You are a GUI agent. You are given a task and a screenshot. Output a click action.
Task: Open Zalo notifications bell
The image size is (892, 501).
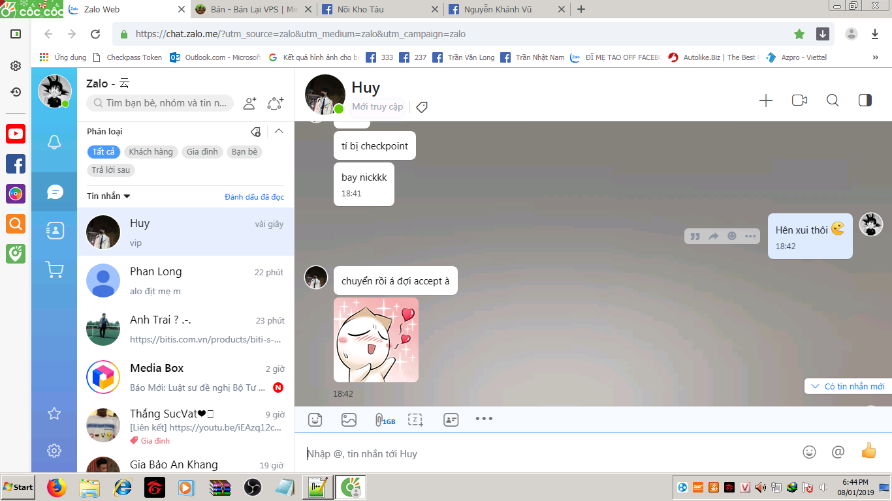click(54, 142)
